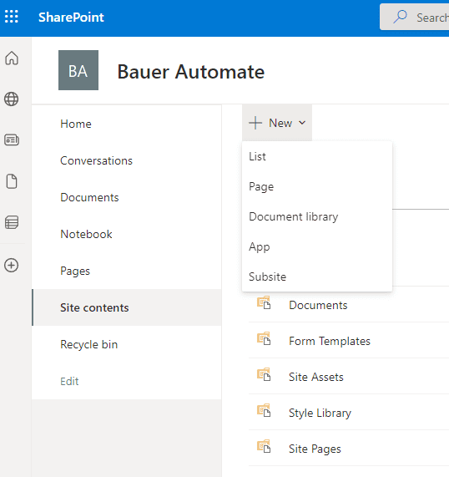Click the library icon next to Site Pages
The height and width of the screenshot is (477, 449).
click(x=264, y=446)
